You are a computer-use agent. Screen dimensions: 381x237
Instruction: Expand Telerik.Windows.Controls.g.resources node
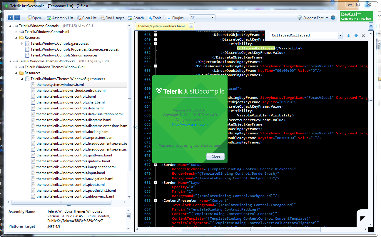coord(22,44)
